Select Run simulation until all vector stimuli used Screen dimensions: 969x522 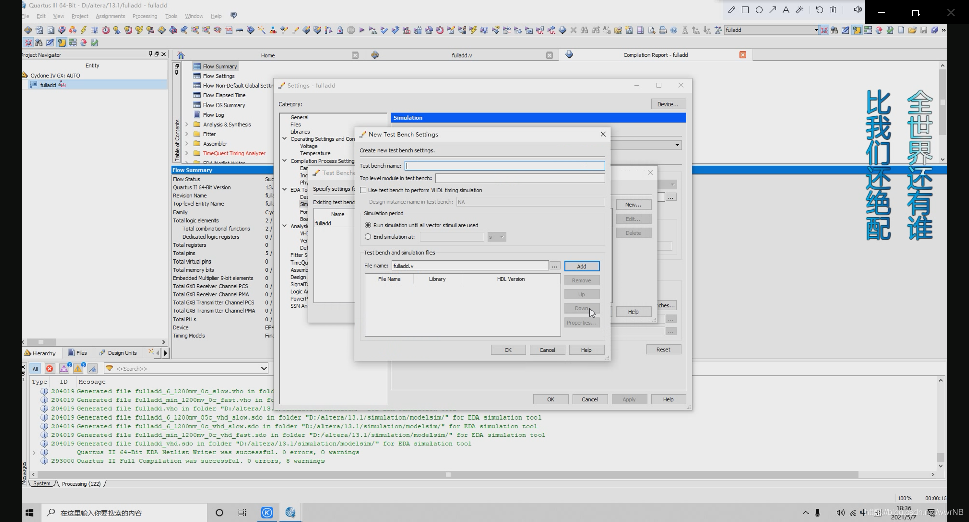(368, 225)
